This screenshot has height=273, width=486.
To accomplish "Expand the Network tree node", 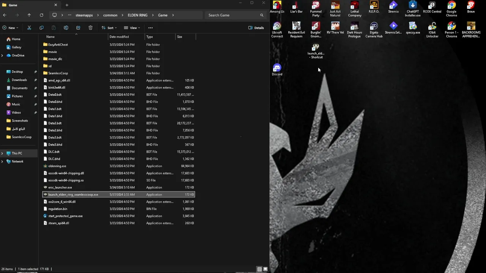I will pos(2,162).
